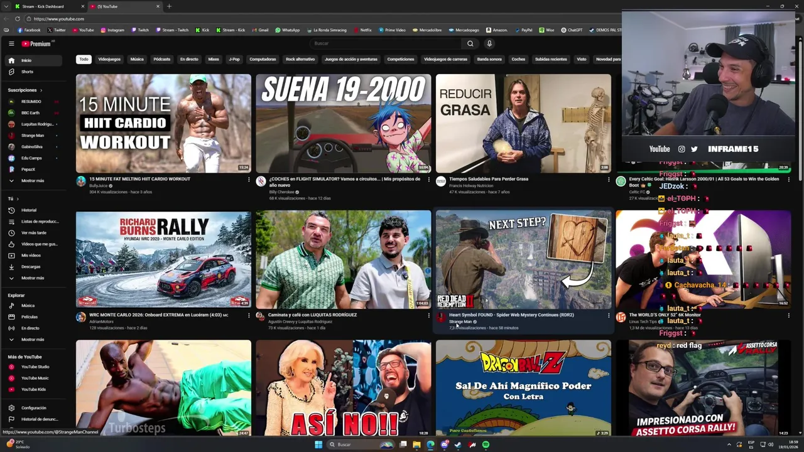804x452 pixels.
Task: Open BullyJuice channel under HIIT video
Action: [98, 186]
